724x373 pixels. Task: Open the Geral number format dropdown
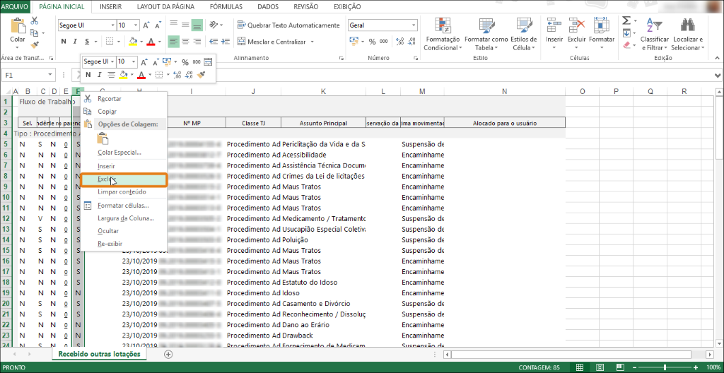[x=414, y=25]
